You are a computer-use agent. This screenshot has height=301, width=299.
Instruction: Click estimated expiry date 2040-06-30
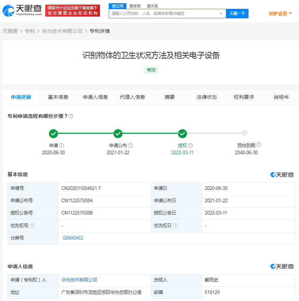point(246,152)
